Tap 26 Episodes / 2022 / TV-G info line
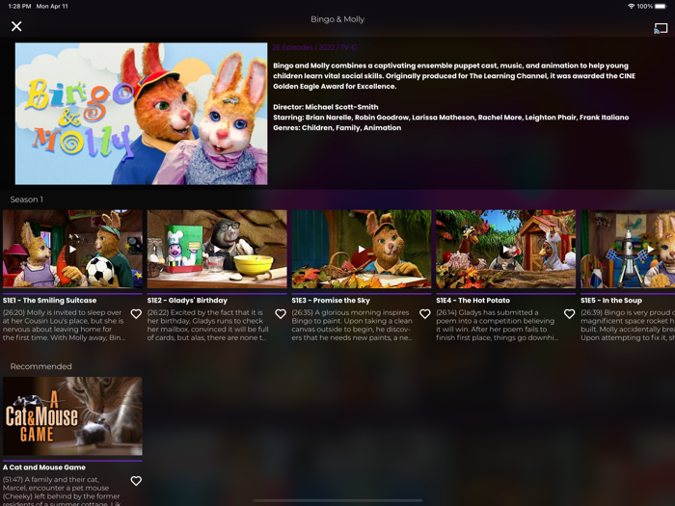675x506 pixels. (314, 47)
